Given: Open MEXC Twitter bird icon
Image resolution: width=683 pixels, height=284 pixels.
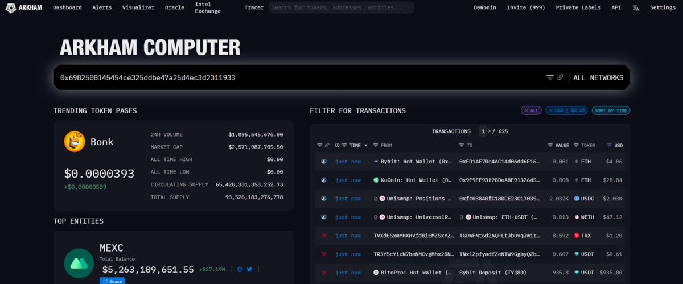Looking at the screenshot, I should (x=249, y=269).
